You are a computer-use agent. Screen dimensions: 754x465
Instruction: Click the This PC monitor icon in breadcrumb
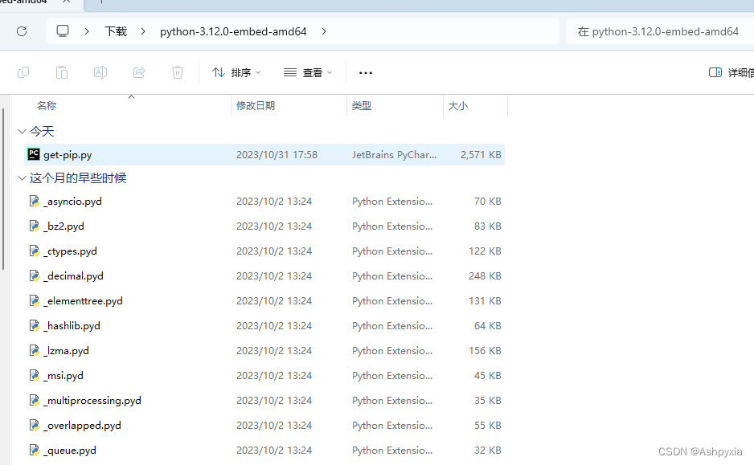63,31
